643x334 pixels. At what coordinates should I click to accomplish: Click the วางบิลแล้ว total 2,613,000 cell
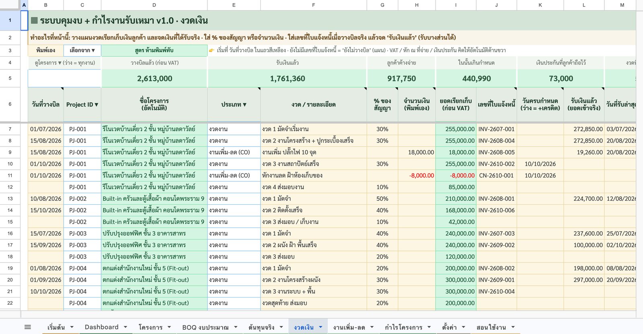click(154, 78)
